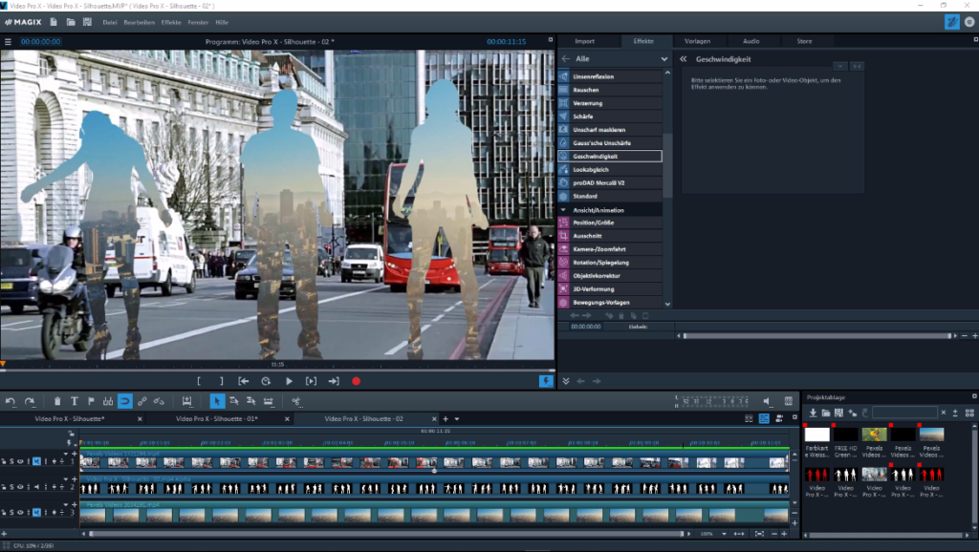979x552 pixels.
Task: Delete selected object with the trash icon
Action: [x=57, y=401]
